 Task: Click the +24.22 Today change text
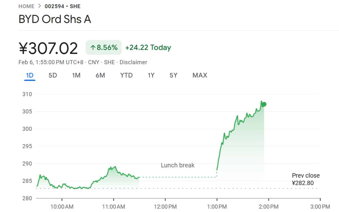[148, 48]
